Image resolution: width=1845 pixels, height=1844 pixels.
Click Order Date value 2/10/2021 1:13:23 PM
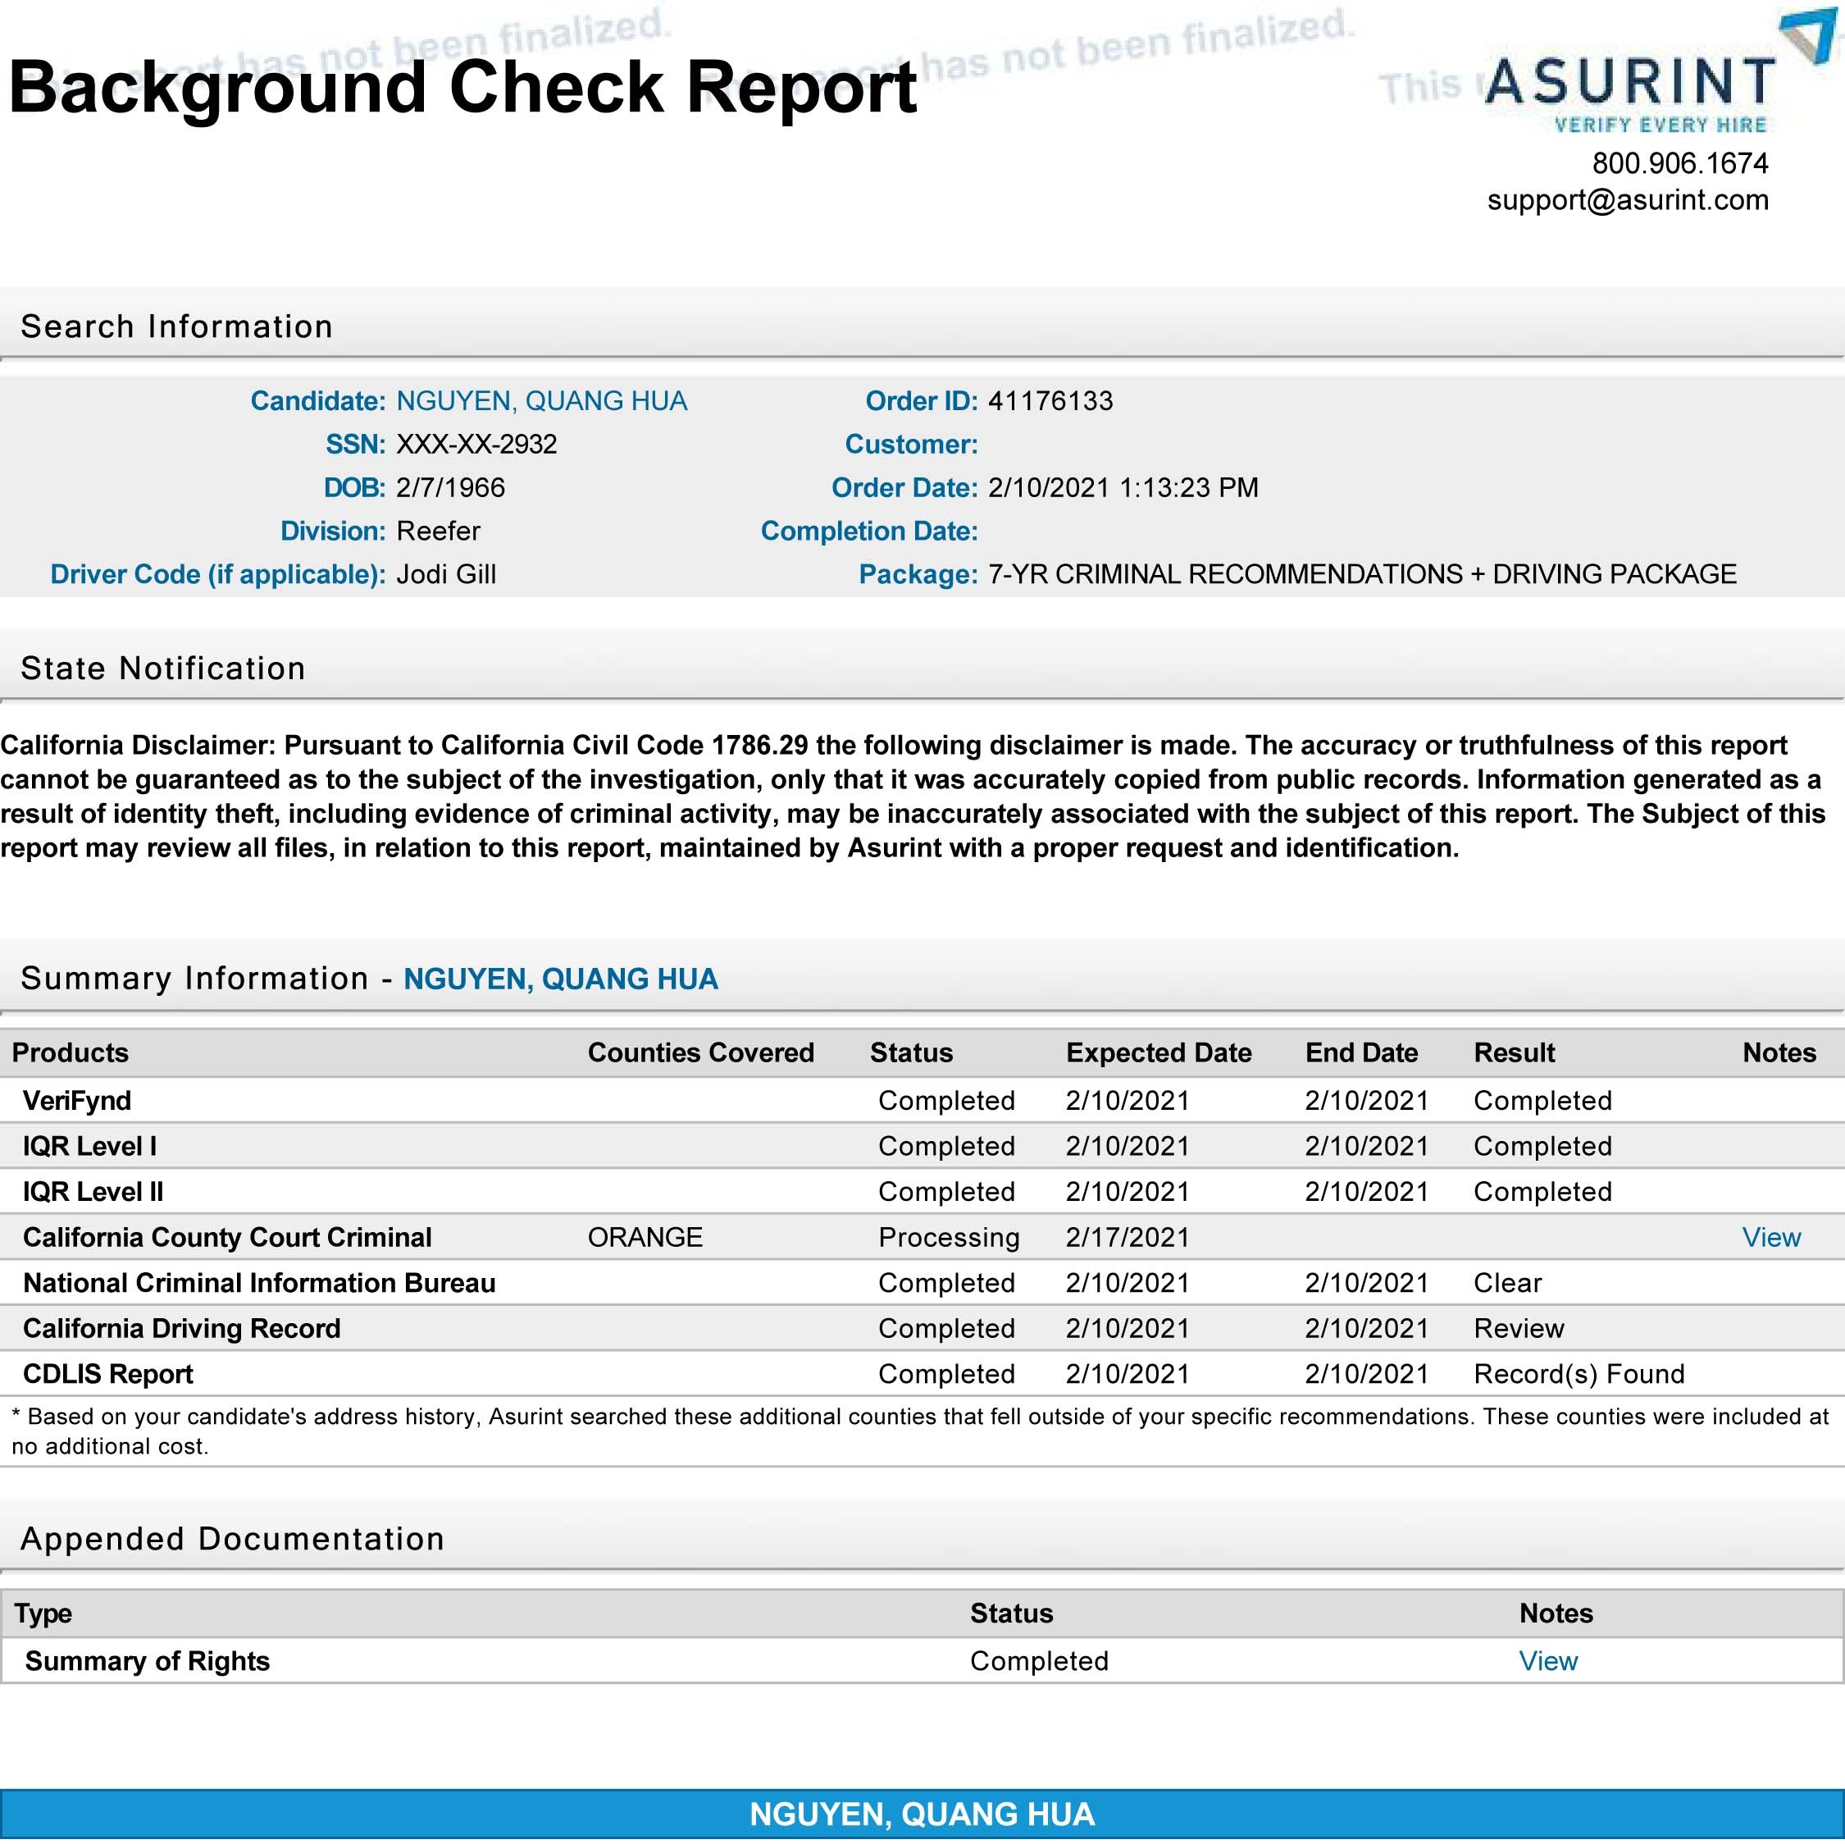click(x=1123, y=487)
